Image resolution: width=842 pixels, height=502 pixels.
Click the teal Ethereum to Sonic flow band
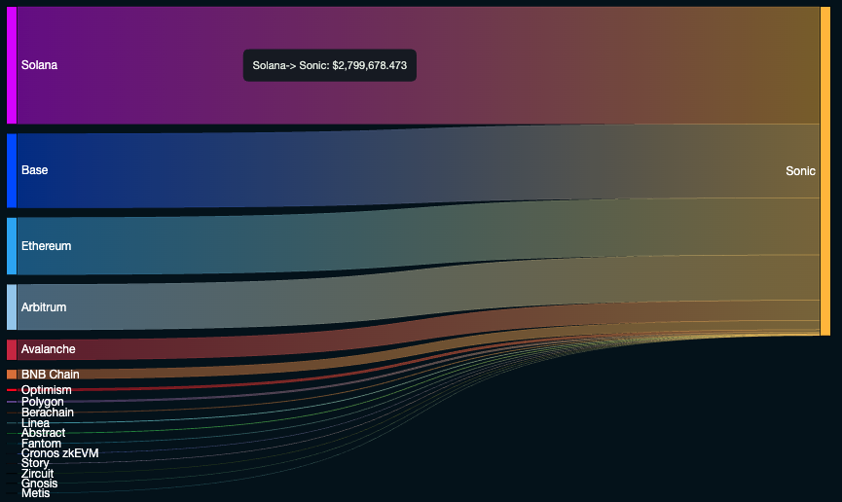(x=419, y=236)
